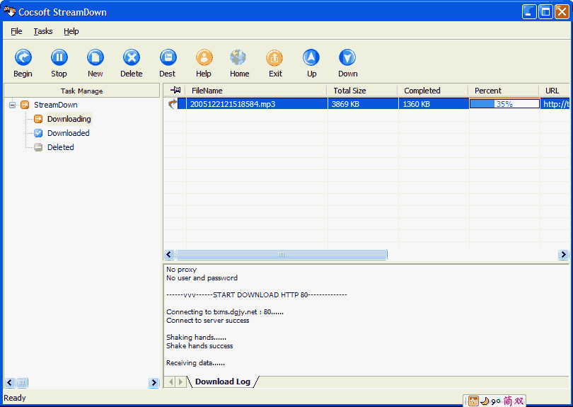Open the Home globe icon
The width and height of the screenshot is (573, 407).
coord(238,57)
